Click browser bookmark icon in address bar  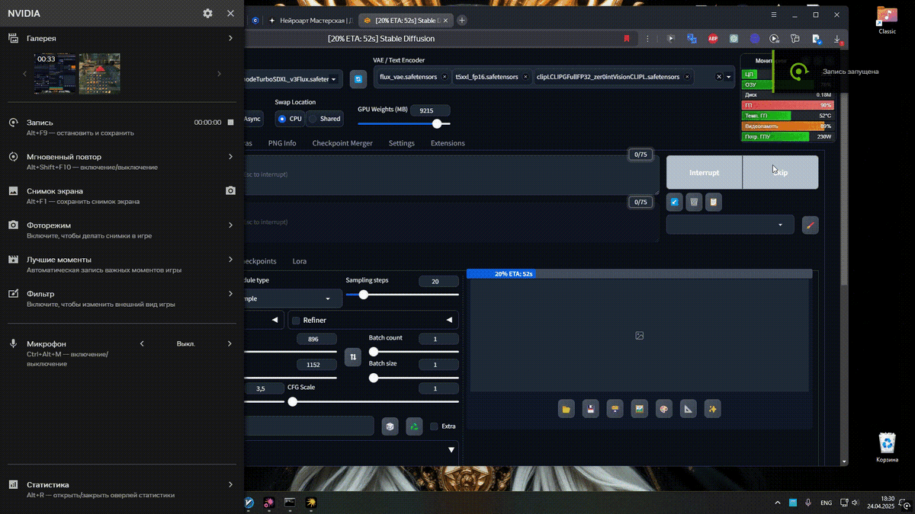(x=627, y=38)
